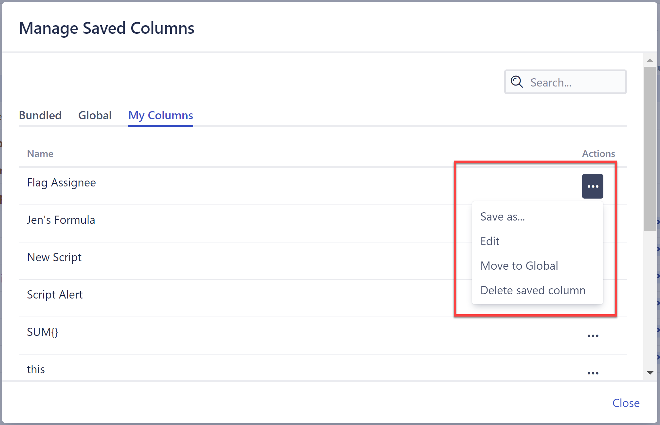Open the actions menu for Flag Assignee
Viewport: 660px width, 425px height.
point(593,186)
